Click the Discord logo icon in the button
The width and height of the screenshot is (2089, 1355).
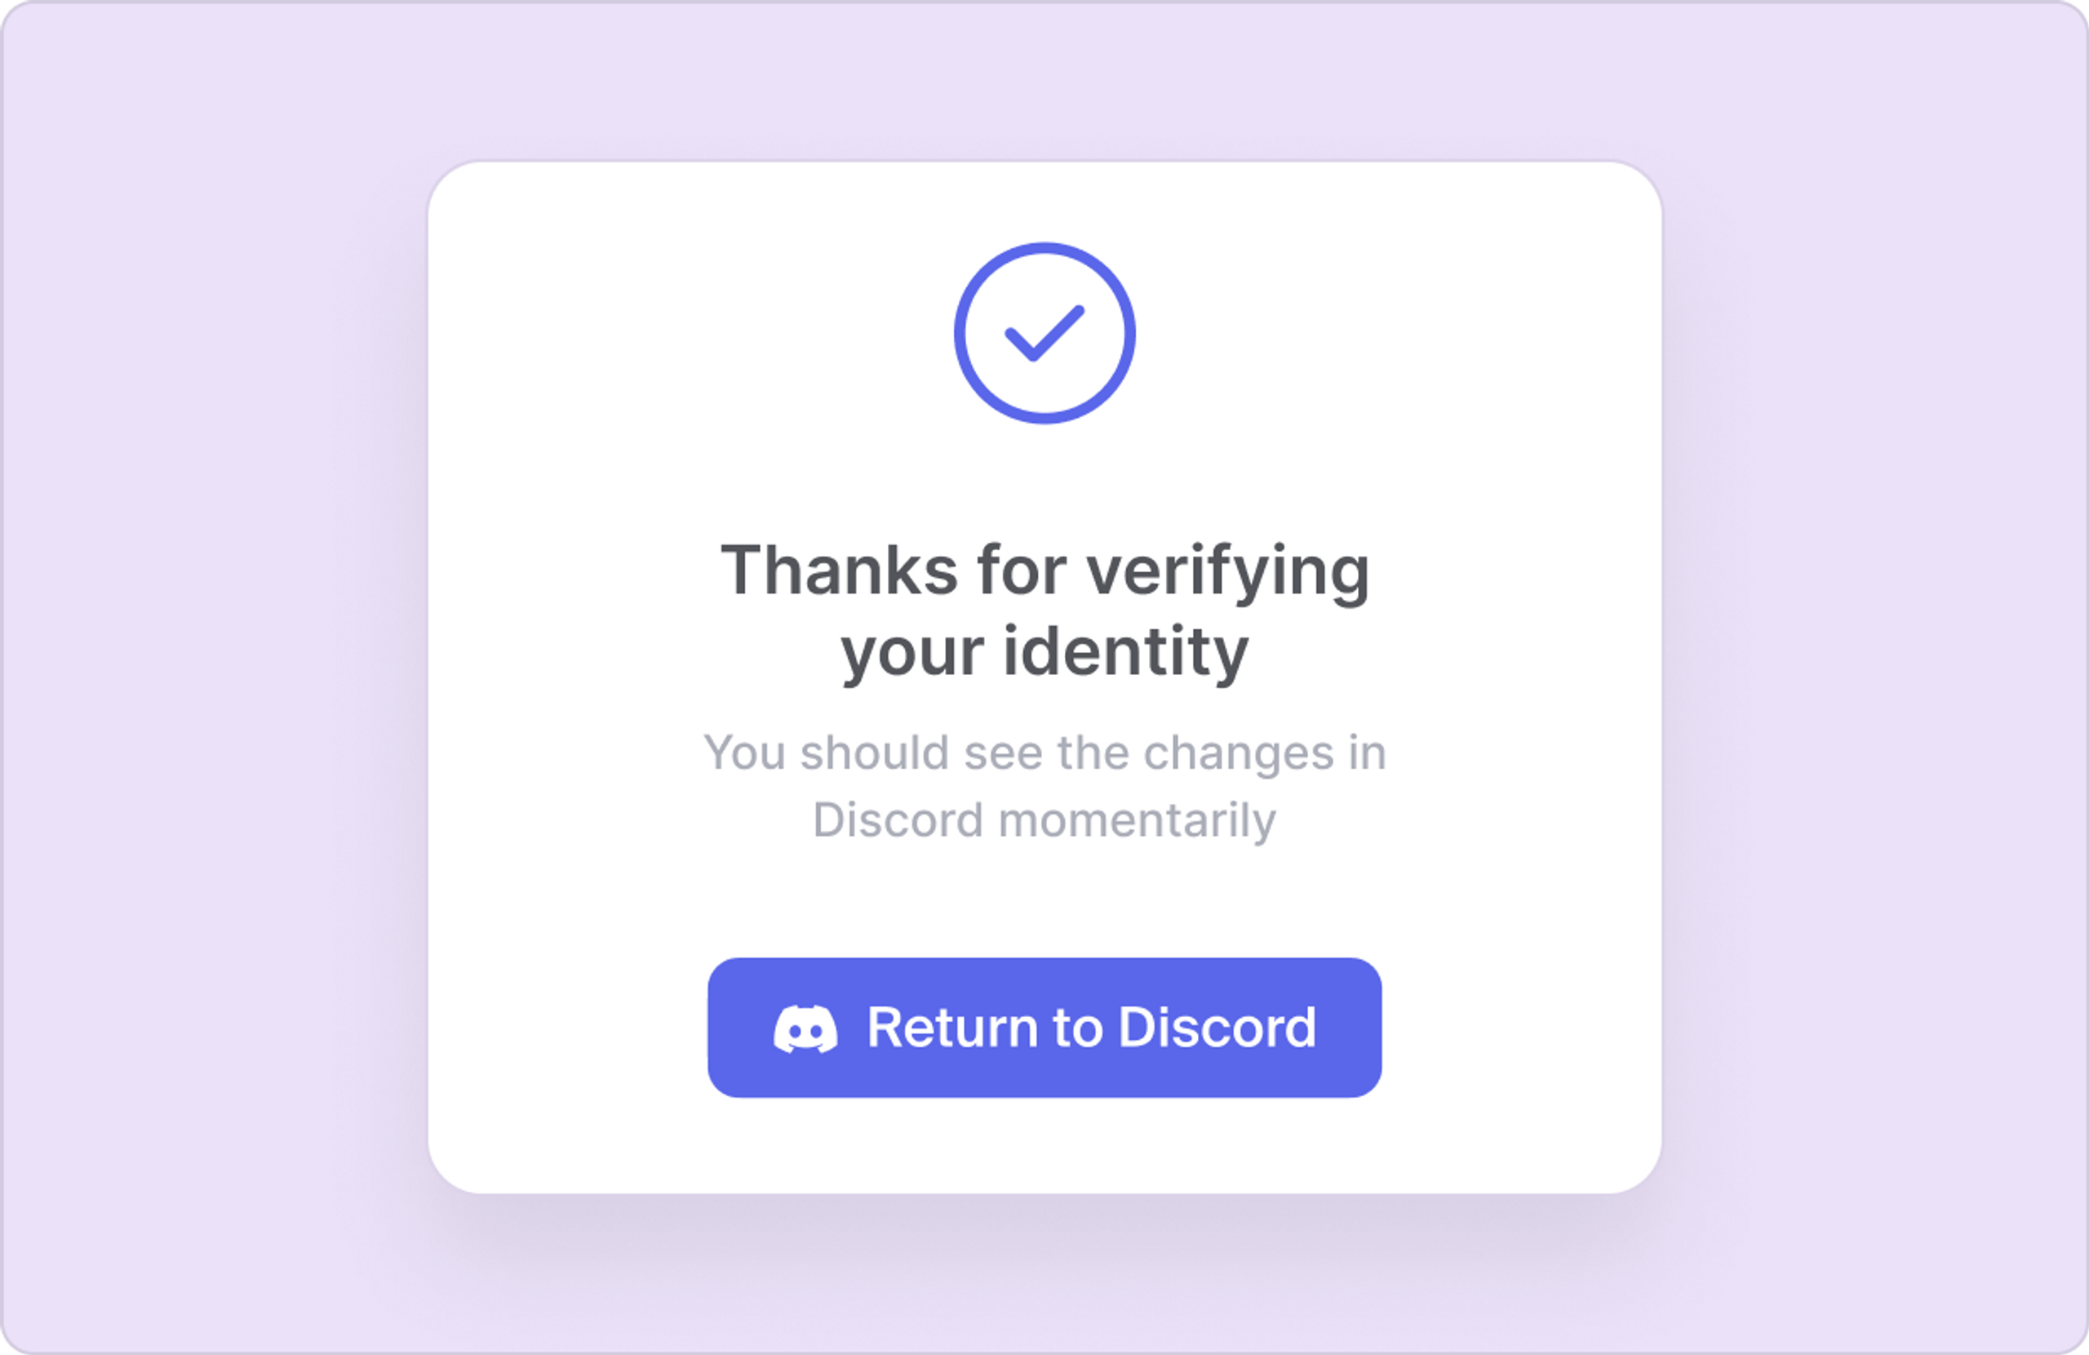(805, 1028)
